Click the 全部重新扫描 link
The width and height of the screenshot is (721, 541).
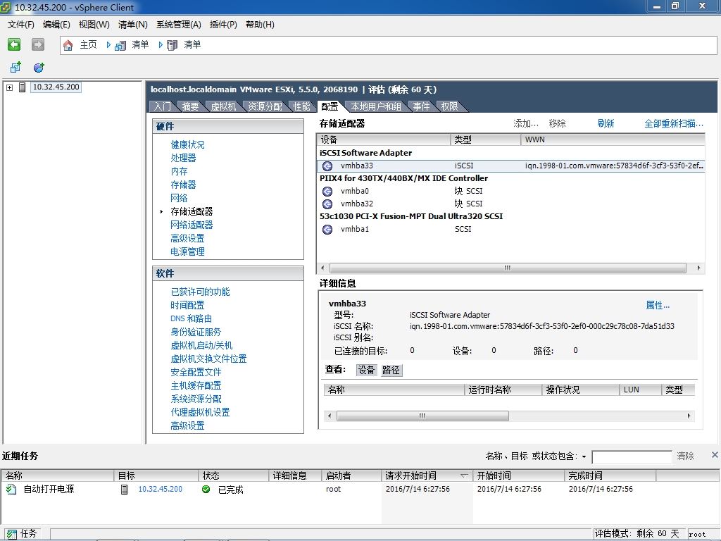674,123
